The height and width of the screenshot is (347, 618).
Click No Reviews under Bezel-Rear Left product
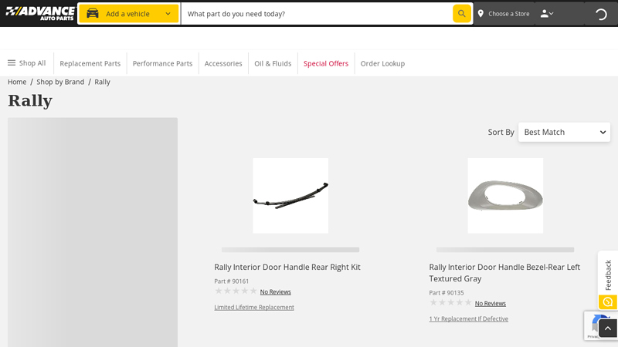[x=490, y=303]
